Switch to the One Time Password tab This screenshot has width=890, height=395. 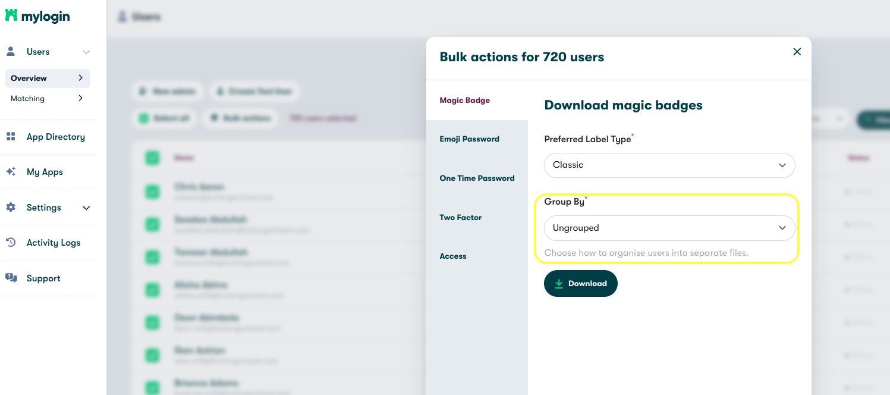click(x=477, y=178)
